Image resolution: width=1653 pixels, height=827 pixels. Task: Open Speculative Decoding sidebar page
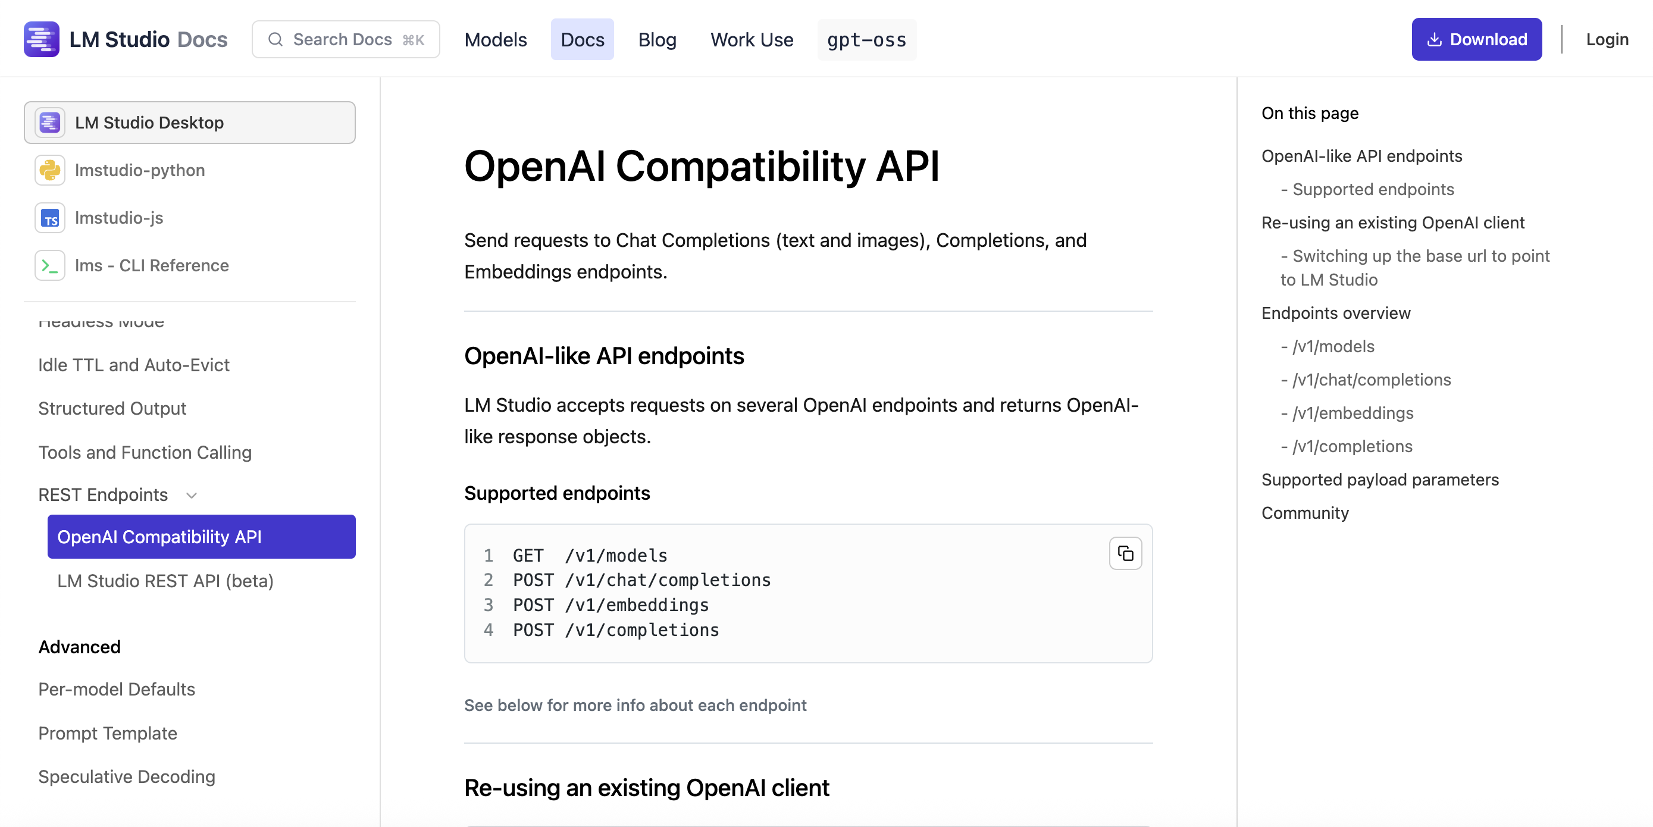pos(126,776)
